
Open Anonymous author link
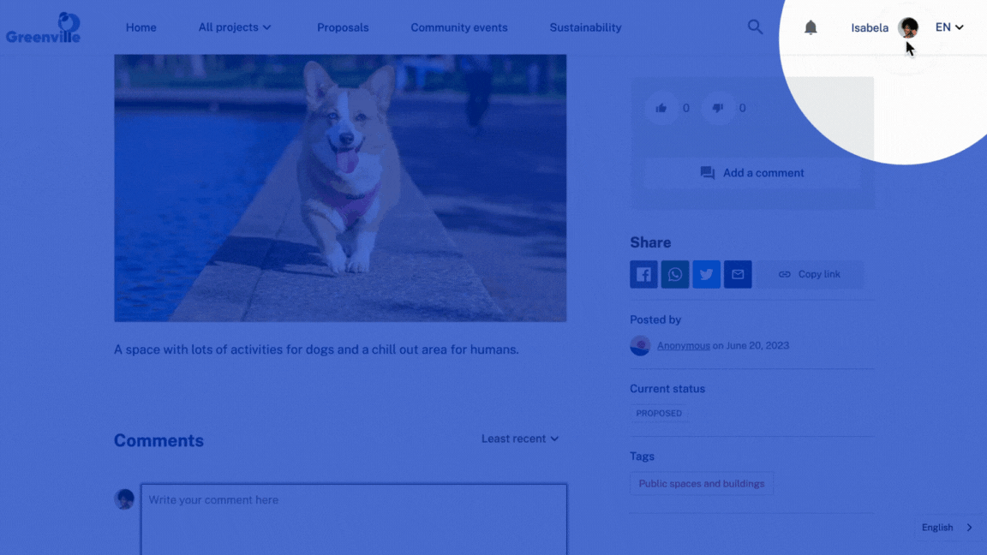[684, 345]
